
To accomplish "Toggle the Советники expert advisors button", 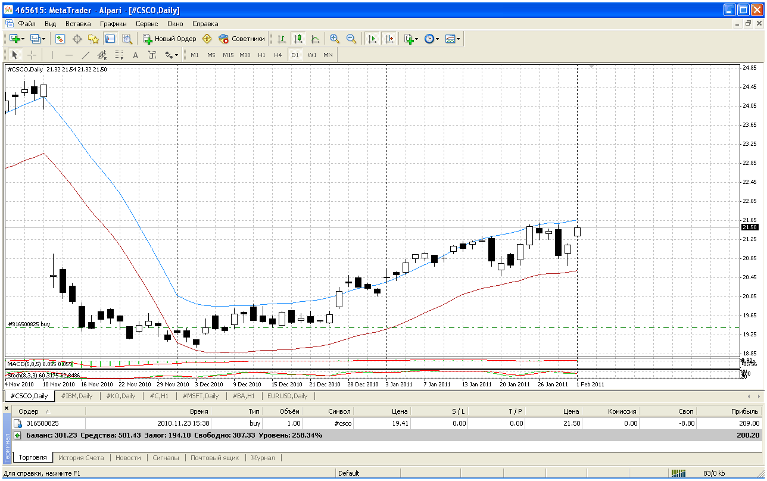I will 242,39.
